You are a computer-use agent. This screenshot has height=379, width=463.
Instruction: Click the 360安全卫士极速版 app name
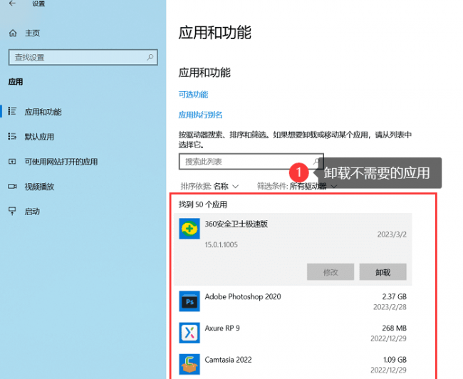point(236,224)
